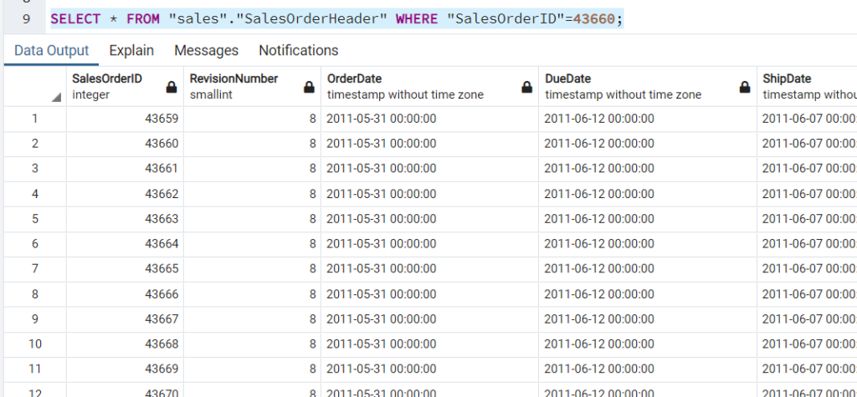This screenshot has width=857, height=397.
Task: Place cursor in the SELECT query on line 9
Action: (x=336, y=19)
